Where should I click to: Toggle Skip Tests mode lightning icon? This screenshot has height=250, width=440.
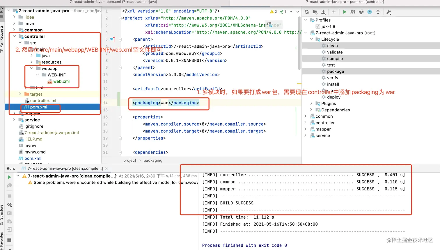[x=370, y=12]
